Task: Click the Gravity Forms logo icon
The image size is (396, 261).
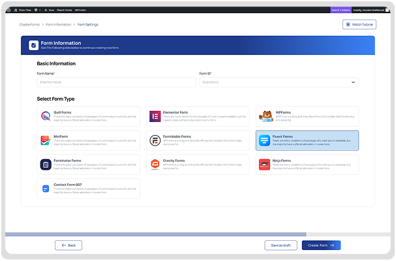Action: tap(155, 164)
